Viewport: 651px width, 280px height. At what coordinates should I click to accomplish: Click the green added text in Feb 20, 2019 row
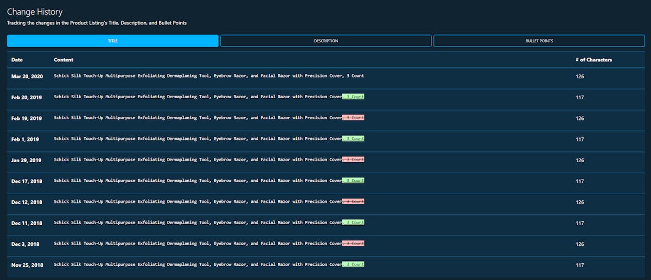(x=353, y=97)
